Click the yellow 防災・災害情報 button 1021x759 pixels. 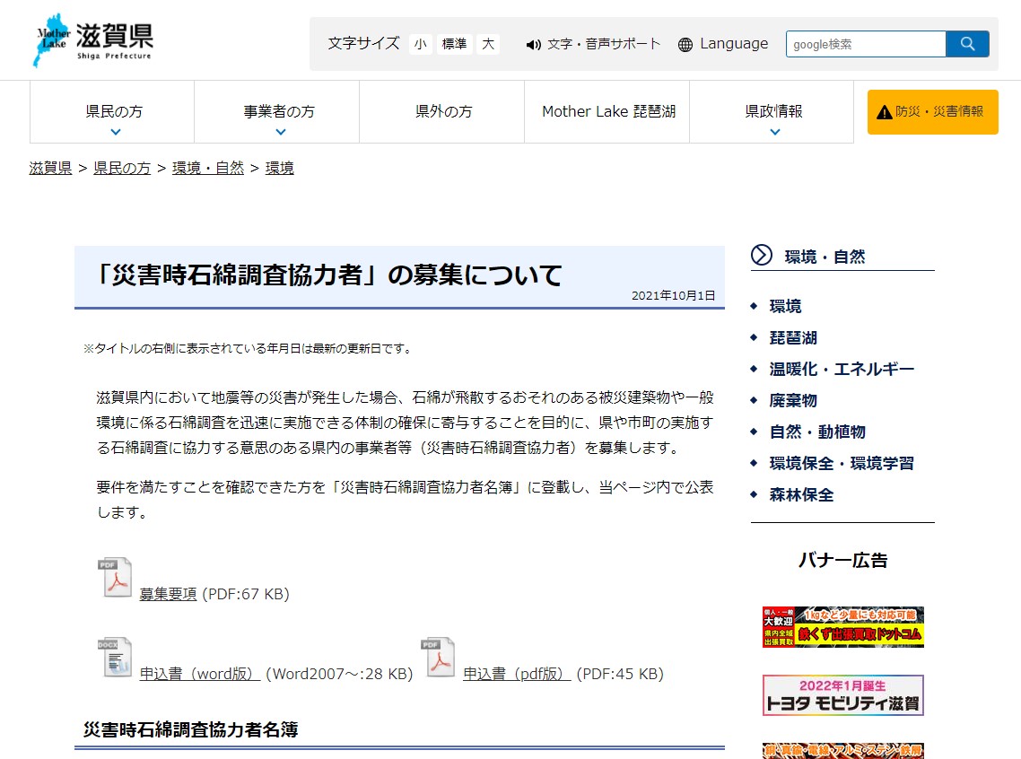[x=932, y=112]
